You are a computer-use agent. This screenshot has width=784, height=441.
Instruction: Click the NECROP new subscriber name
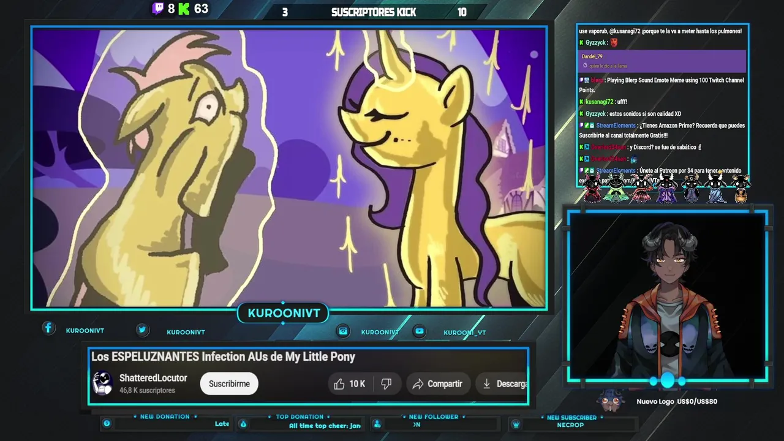[x=570, y=425]
